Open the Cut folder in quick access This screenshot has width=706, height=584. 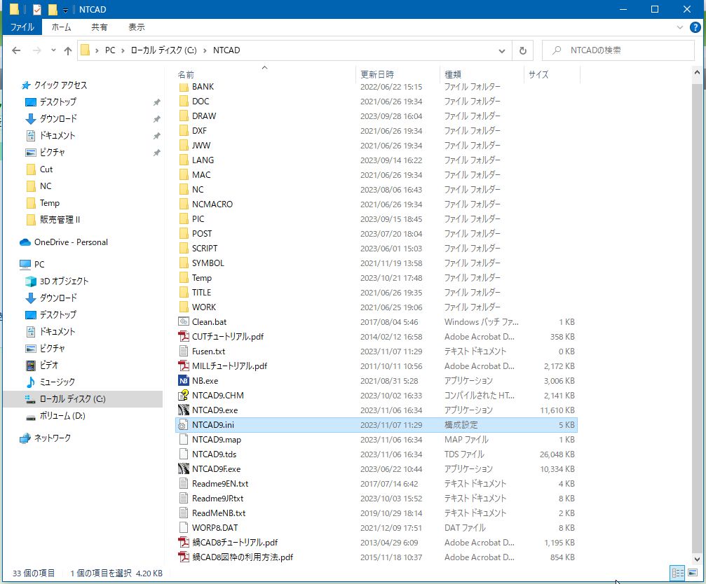coord(46,169)
